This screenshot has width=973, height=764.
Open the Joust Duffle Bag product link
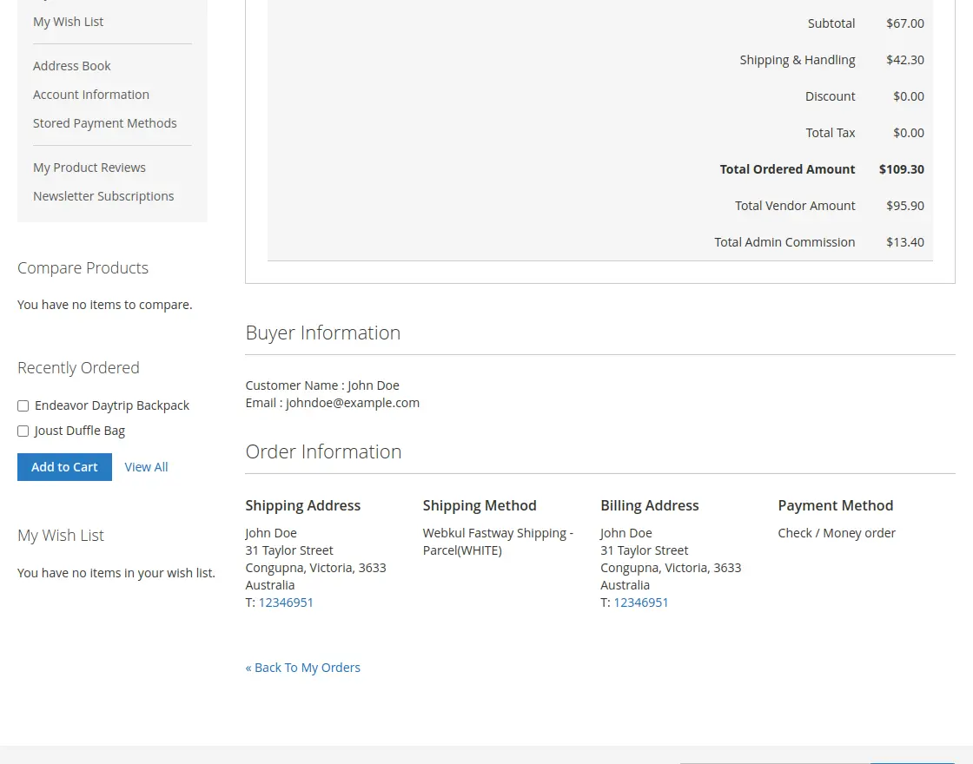click(80, 431)
